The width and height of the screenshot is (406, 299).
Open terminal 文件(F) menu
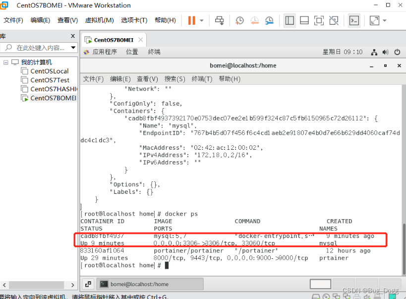point(93,79)
